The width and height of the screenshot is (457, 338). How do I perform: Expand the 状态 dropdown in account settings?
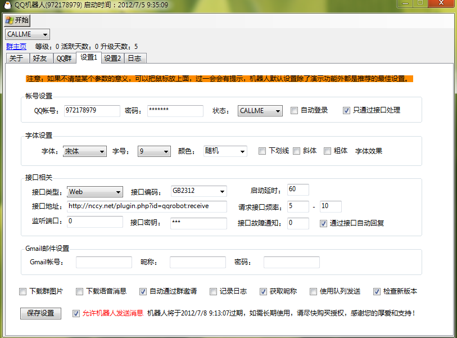tap(260, 111)
